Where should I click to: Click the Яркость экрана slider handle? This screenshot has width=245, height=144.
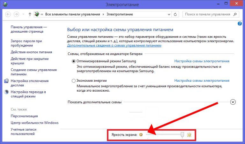point(182,135)
